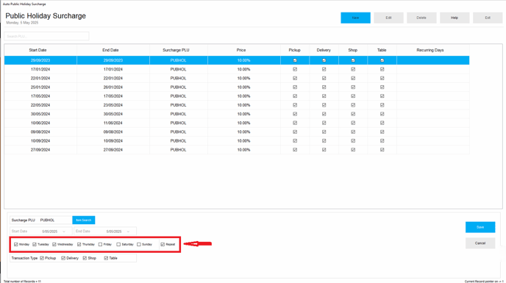Open the Start Date dropdown
Screen dimensions: 506x283
[64, 232]
